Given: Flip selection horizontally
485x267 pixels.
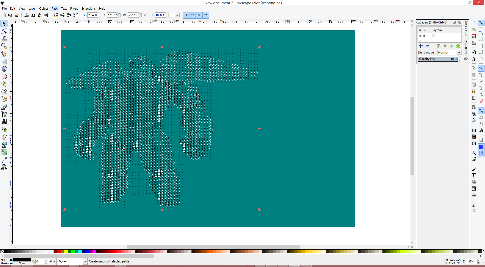Looking at the screenshot, I should point(40,15).
